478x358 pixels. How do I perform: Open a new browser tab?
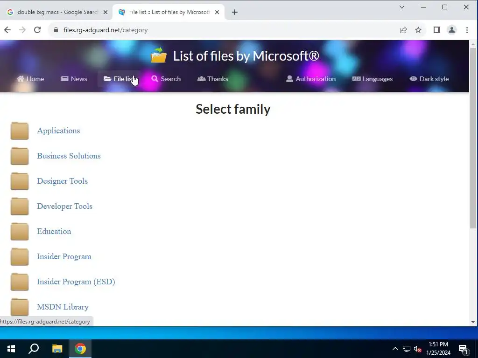tap(234, 12)
